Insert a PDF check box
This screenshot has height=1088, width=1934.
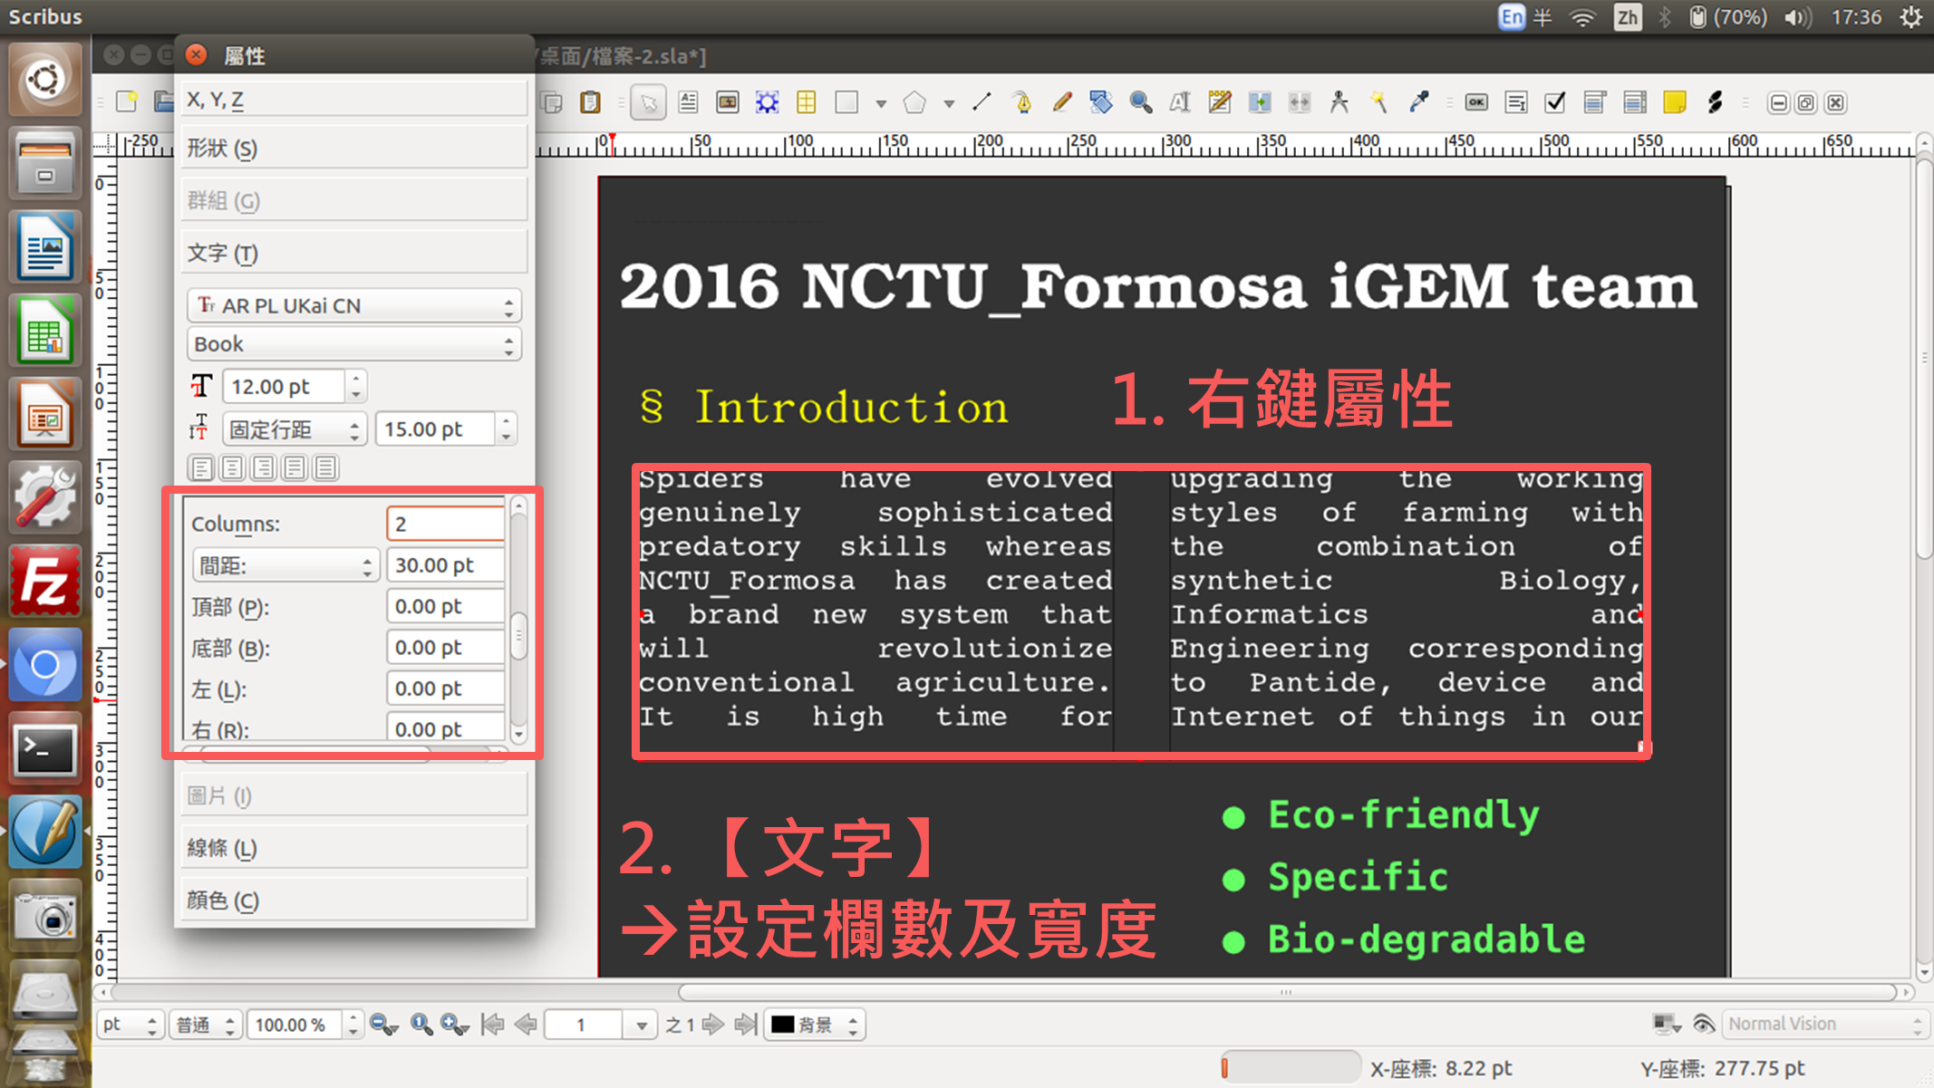[1555, 102]
